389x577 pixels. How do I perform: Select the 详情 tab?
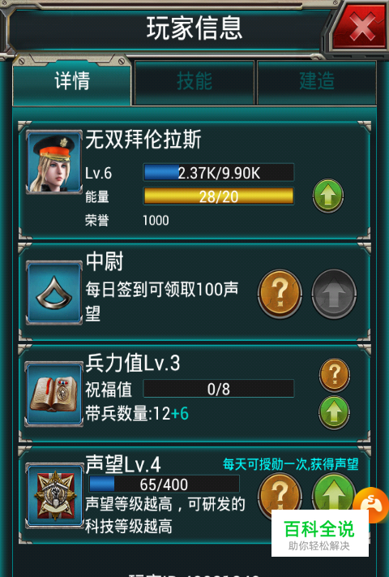(x=72, y=82)
